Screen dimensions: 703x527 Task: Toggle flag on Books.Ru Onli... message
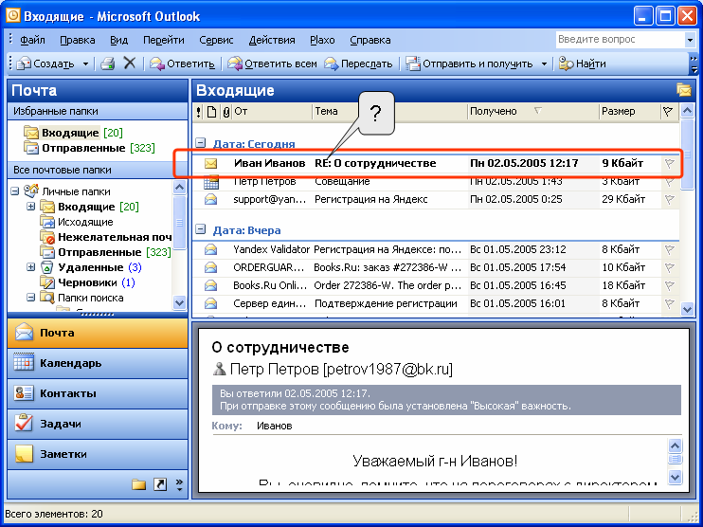pyautogui.click(x=670, y=285)
